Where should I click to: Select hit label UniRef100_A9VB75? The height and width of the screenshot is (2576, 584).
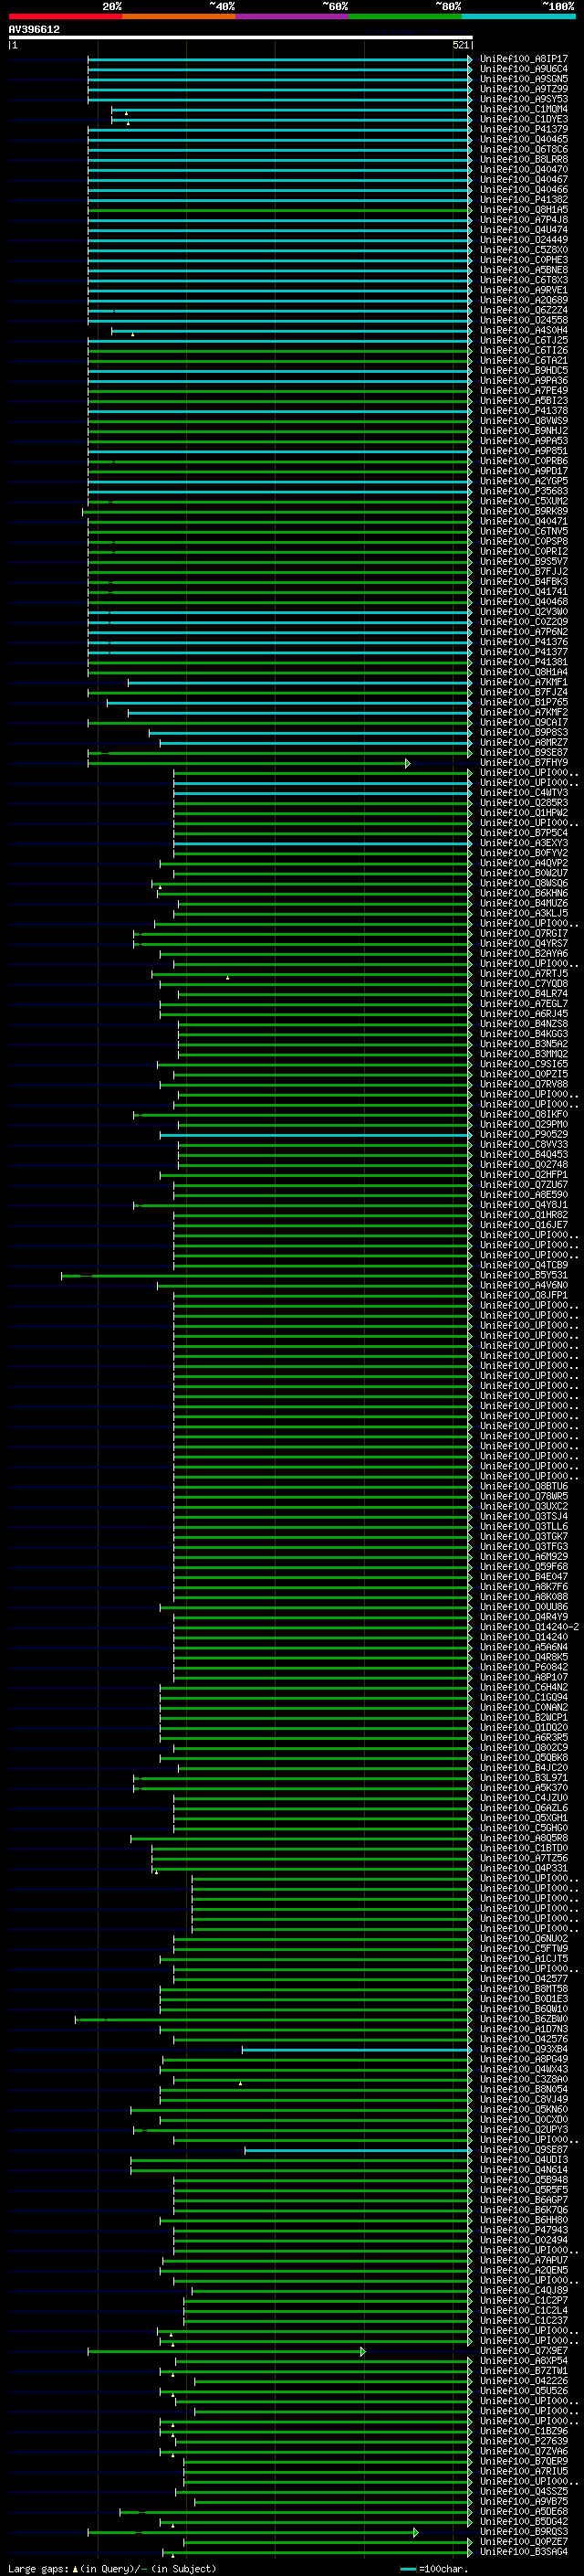tap(524, 2502)
